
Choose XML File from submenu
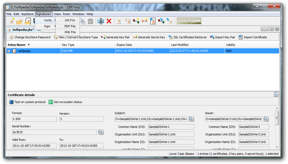pos(70,32)
